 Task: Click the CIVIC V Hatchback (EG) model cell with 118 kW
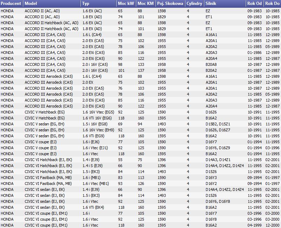point(45,118)
